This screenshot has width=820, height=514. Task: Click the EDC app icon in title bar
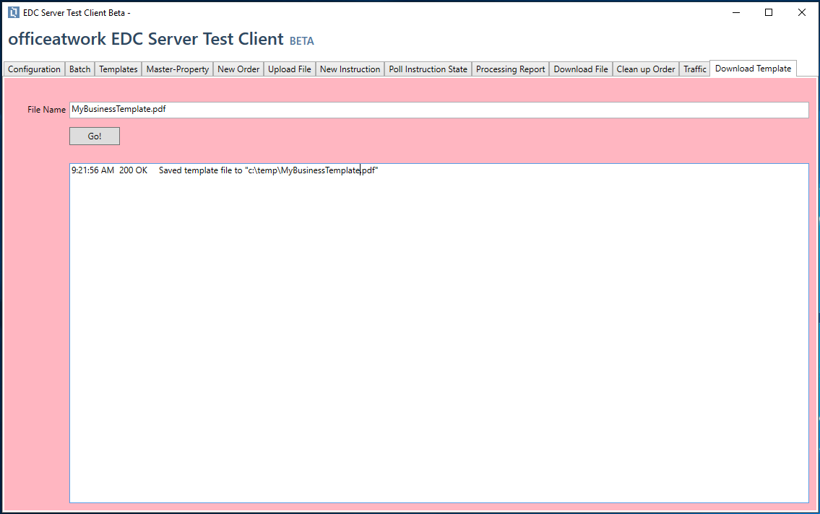[14, 12]
